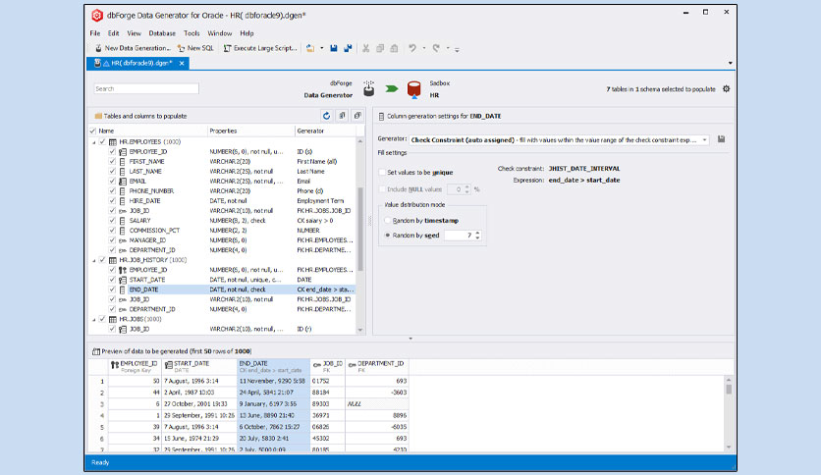Click the HR.EMPLOYEES table icon
This screenshot has width=821, height=475.
[x=113, y=141]
